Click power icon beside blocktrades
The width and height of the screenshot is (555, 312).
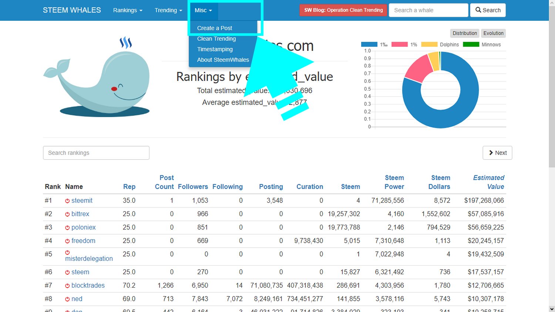tap(67, 286)
